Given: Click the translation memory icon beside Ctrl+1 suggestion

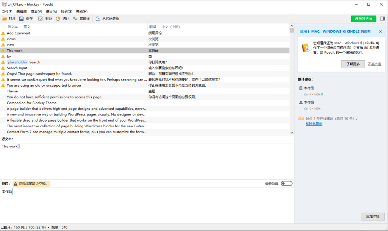Looking at the screenshot, I should 300,88.
